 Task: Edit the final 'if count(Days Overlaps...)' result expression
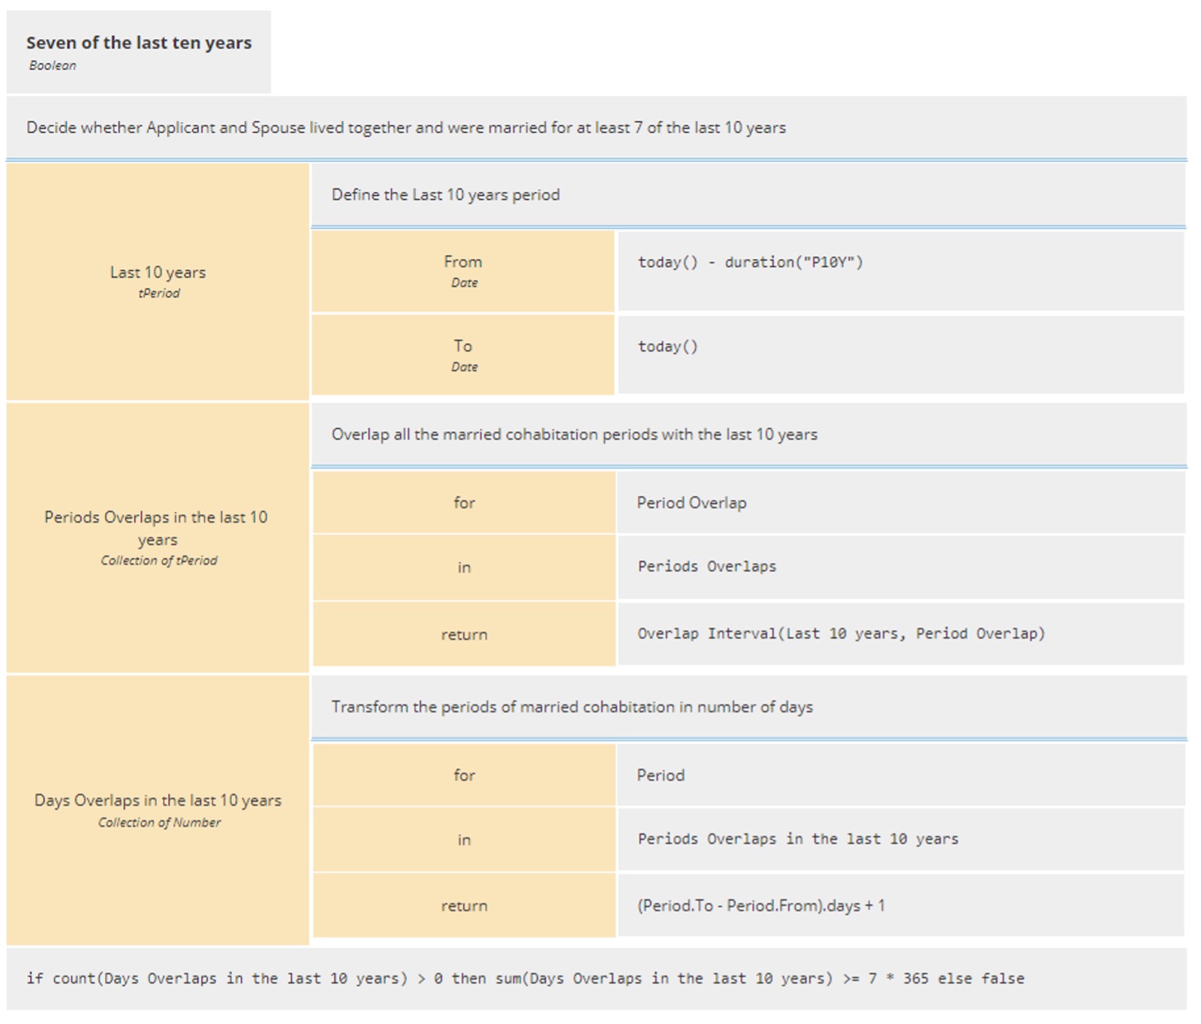[x=525, y=979]
